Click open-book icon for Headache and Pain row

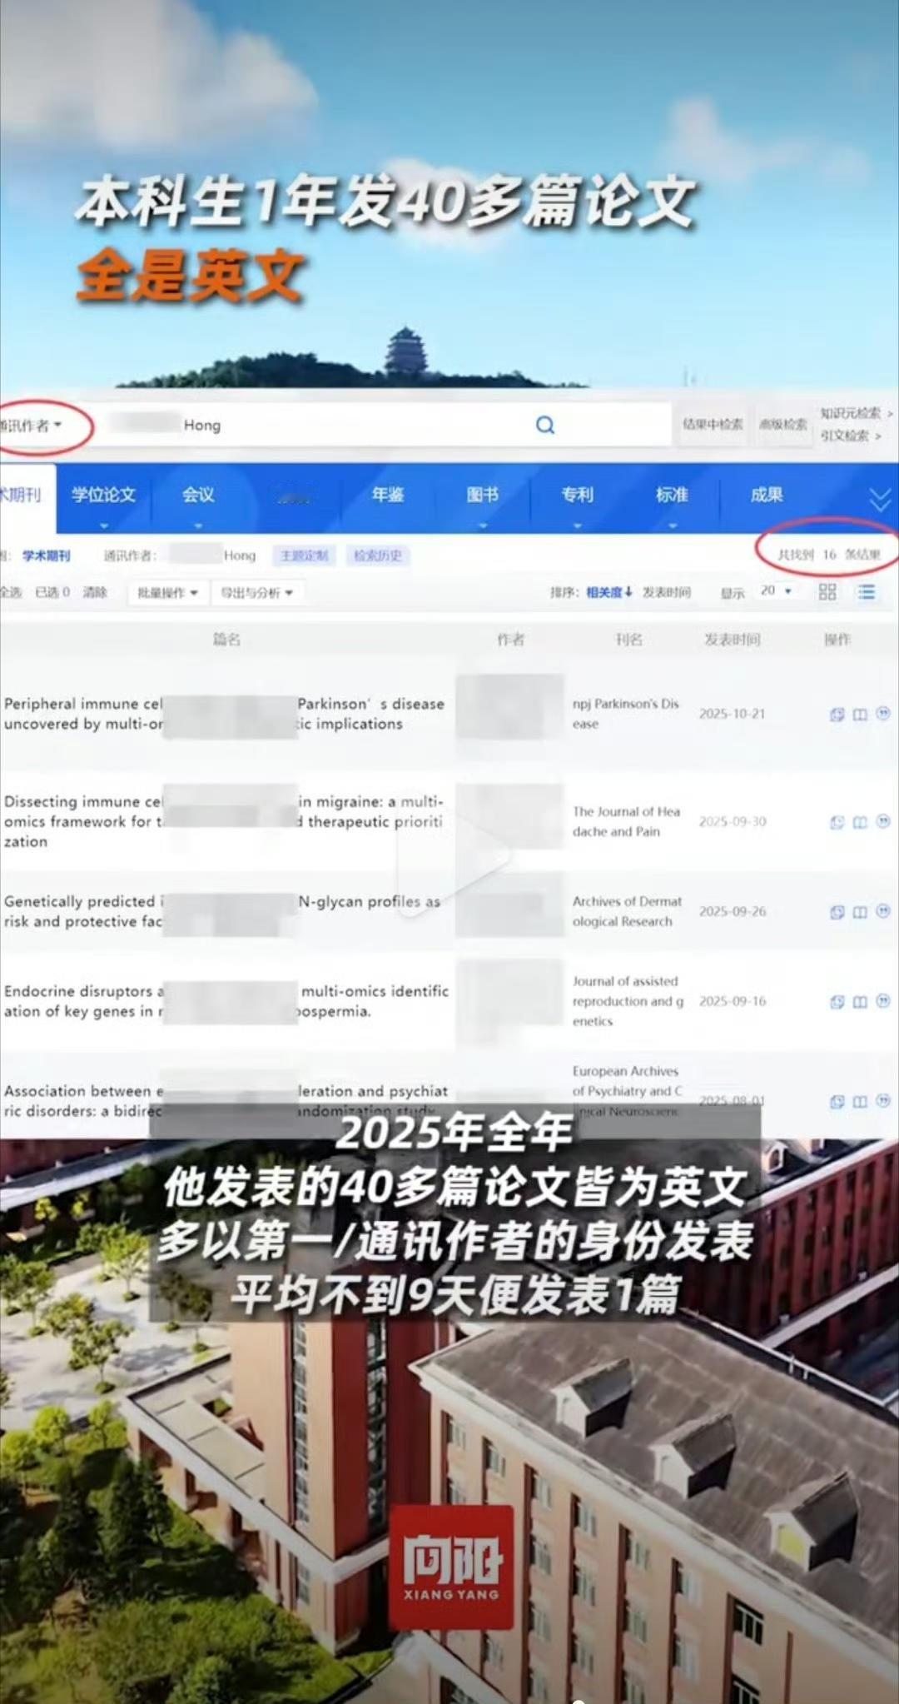[860, 822]
